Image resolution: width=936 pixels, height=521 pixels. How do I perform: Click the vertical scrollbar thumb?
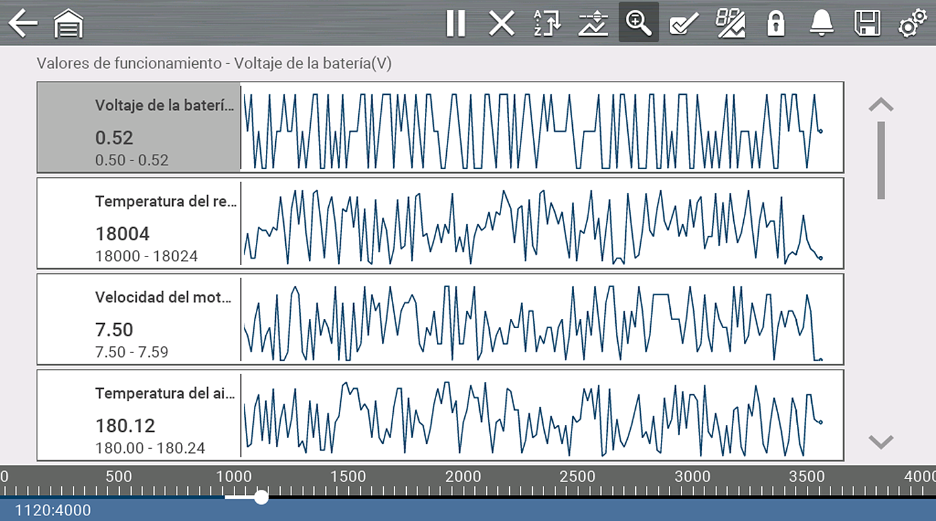pyautogui.click(x=881, y=160)
